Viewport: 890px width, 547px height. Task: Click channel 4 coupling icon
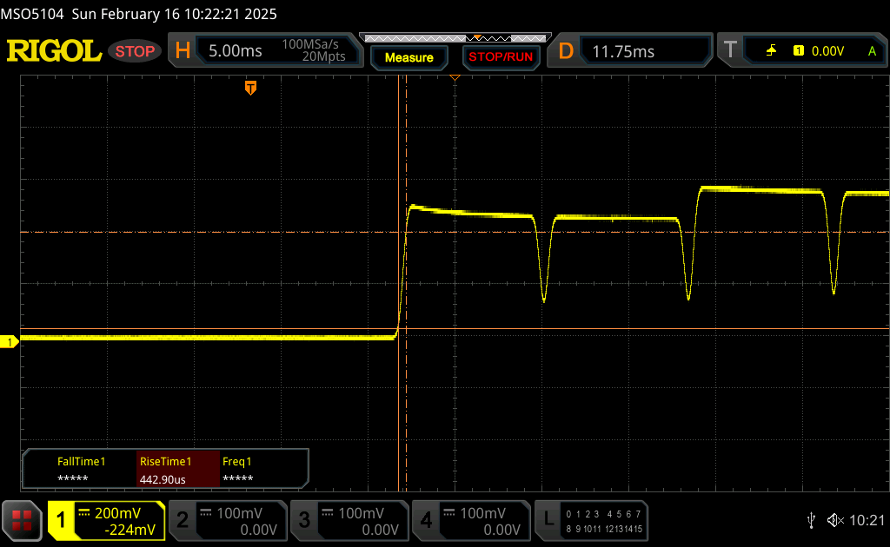click(449, 513)
